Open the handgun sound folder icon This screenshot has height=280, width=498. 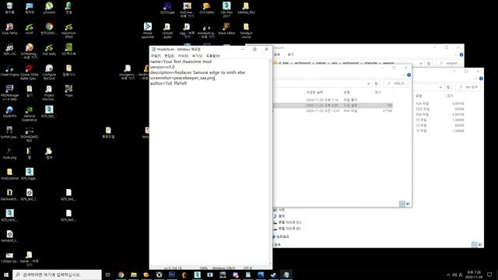(246, 31)
